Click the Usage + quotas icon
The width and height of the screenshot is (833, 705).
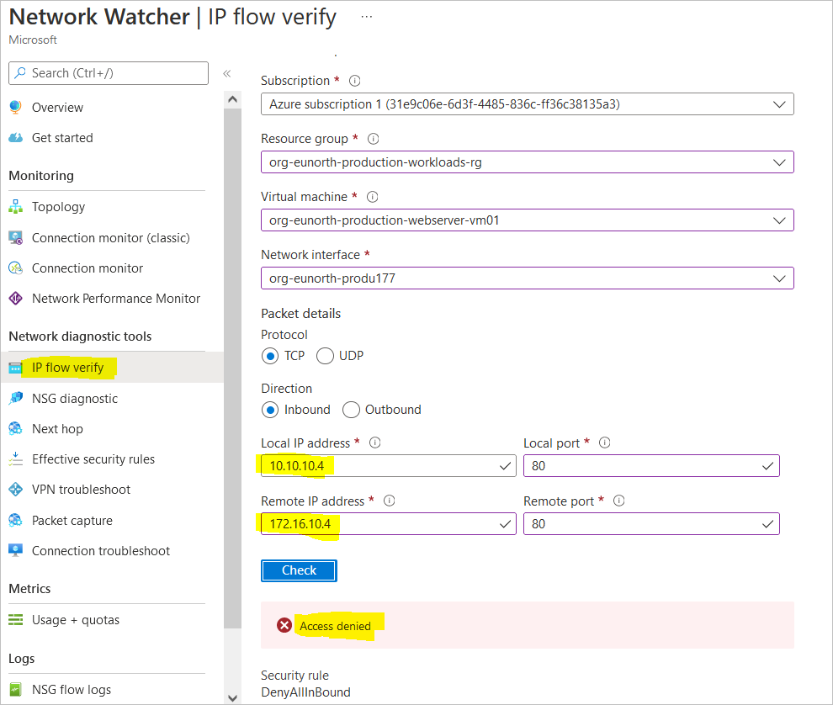[x=15, y=619]
